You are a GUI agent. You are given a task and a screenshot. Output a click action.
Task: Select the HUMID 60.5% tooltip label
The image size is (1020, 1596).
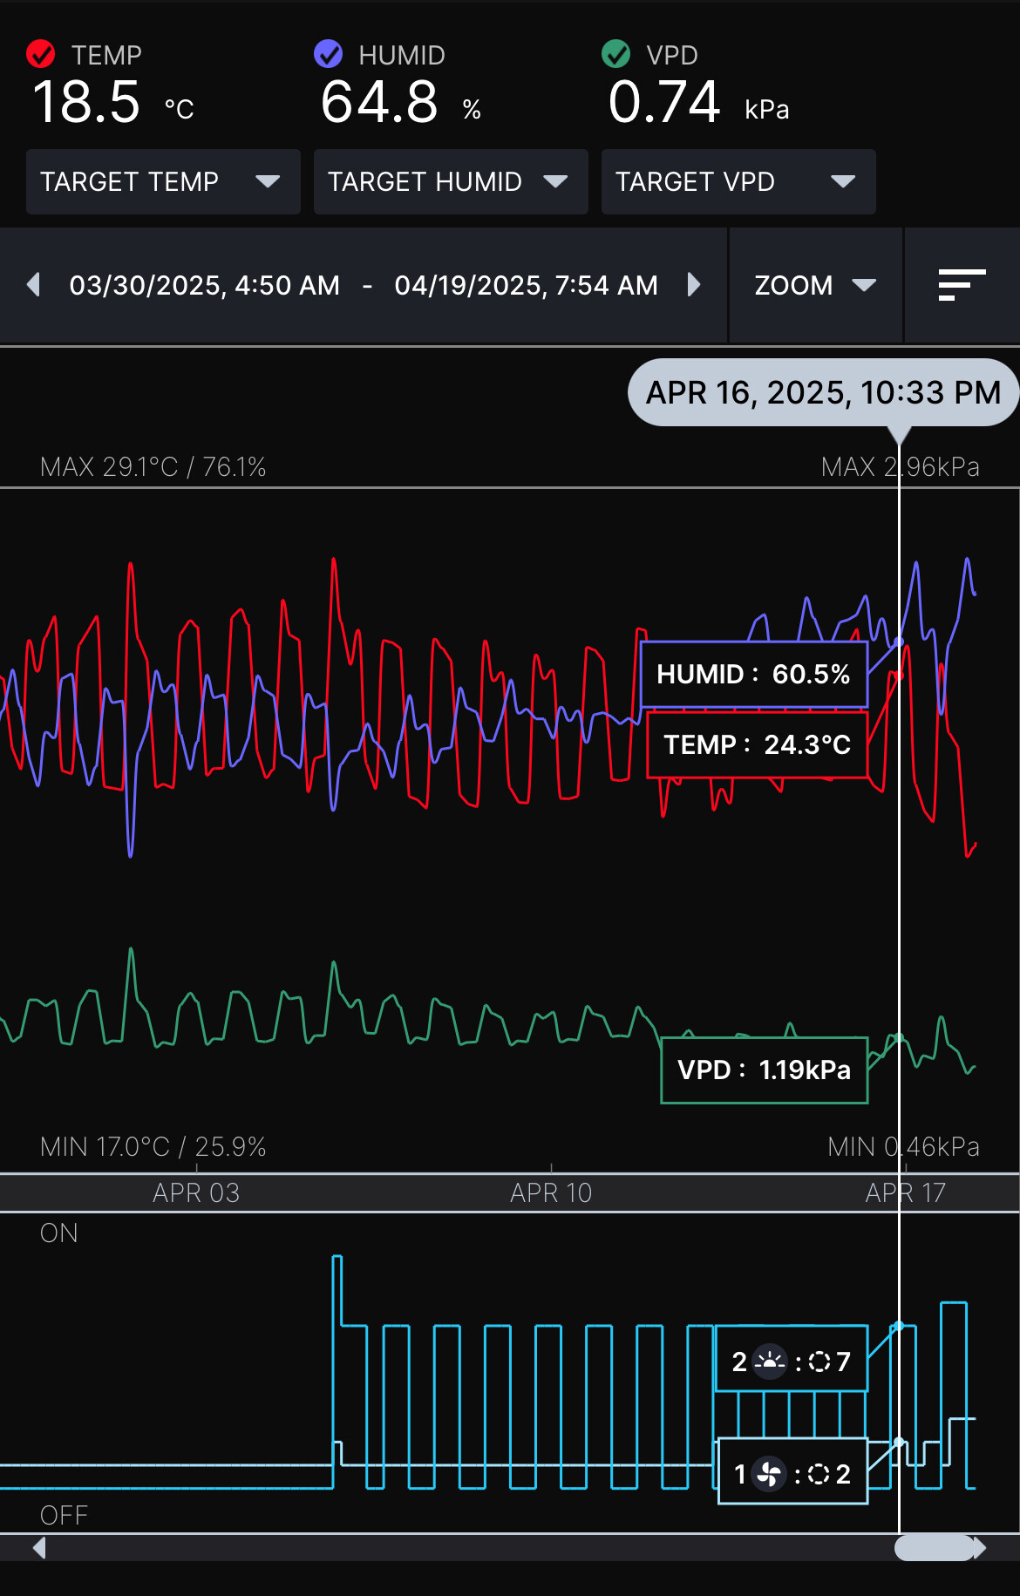[753, 674]
